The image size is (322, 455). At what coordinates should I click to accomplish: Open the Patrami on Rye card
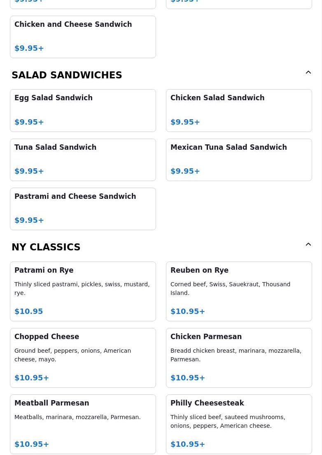83,291
